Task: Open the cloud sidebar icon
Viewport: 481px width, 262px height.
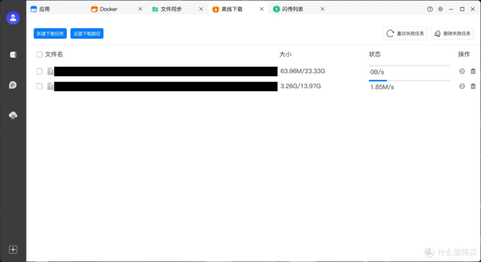Action: coord(13,115)
